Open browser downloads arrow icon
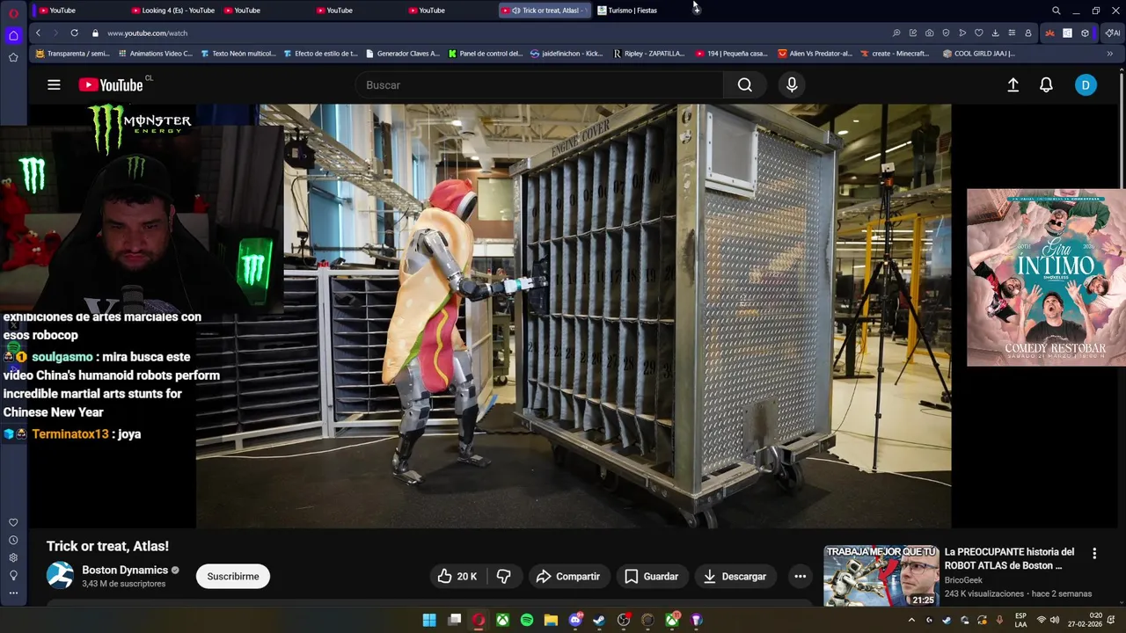The width and height of the screenshot is (1126, 633). (995, 33)
